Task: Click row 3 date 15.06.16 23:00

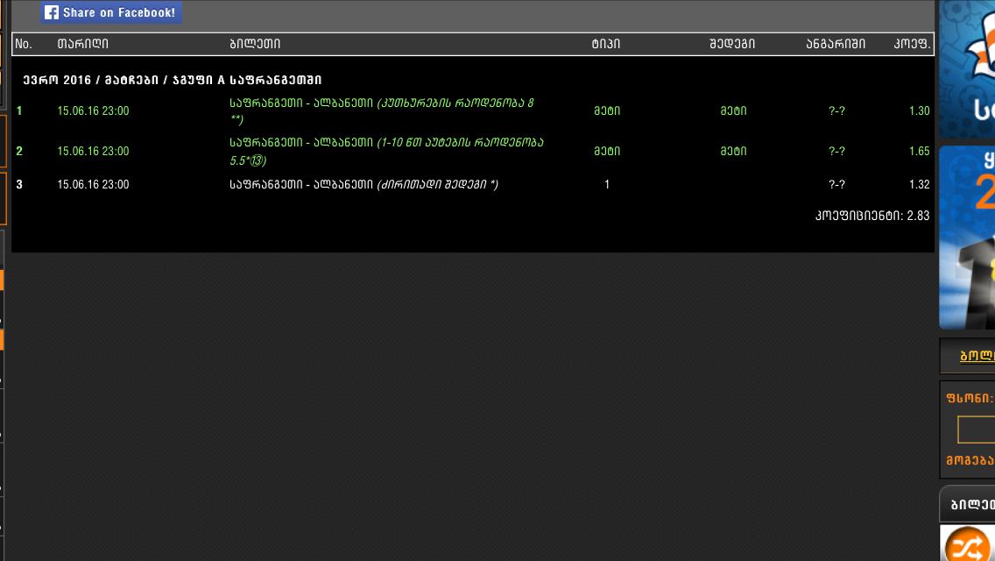Action: 93,184
